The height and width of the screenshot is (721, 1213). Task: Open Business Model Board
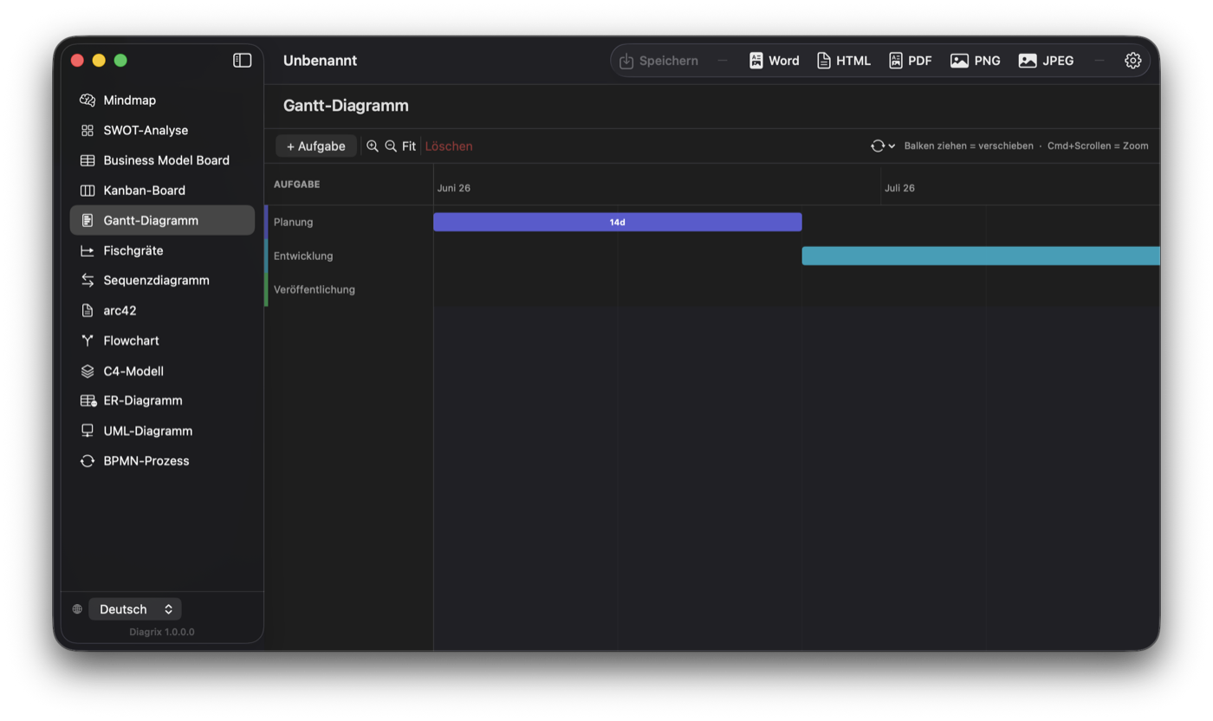(x=162, y=160)
